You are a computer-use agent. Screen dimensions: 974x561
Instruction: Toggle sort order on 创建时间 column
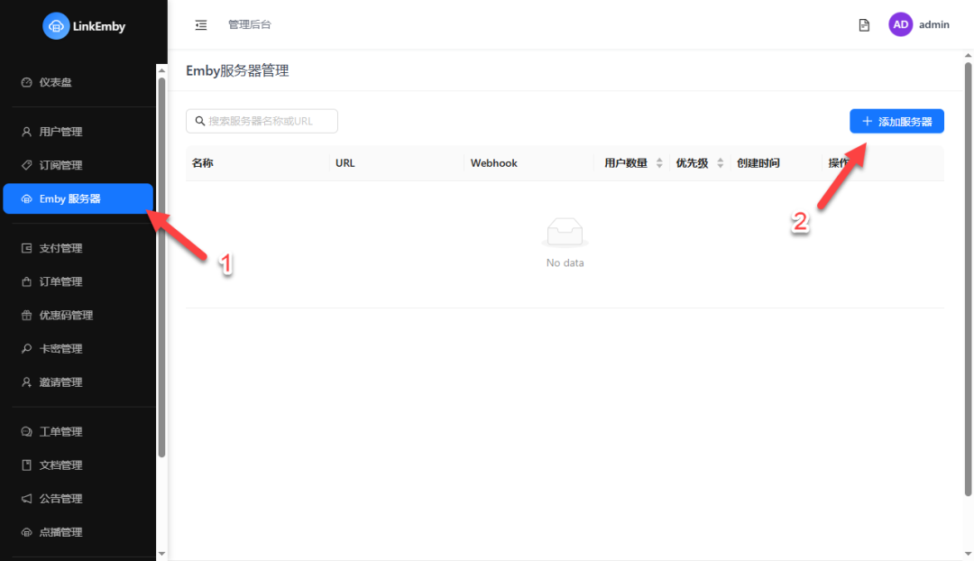coord(760,163)
